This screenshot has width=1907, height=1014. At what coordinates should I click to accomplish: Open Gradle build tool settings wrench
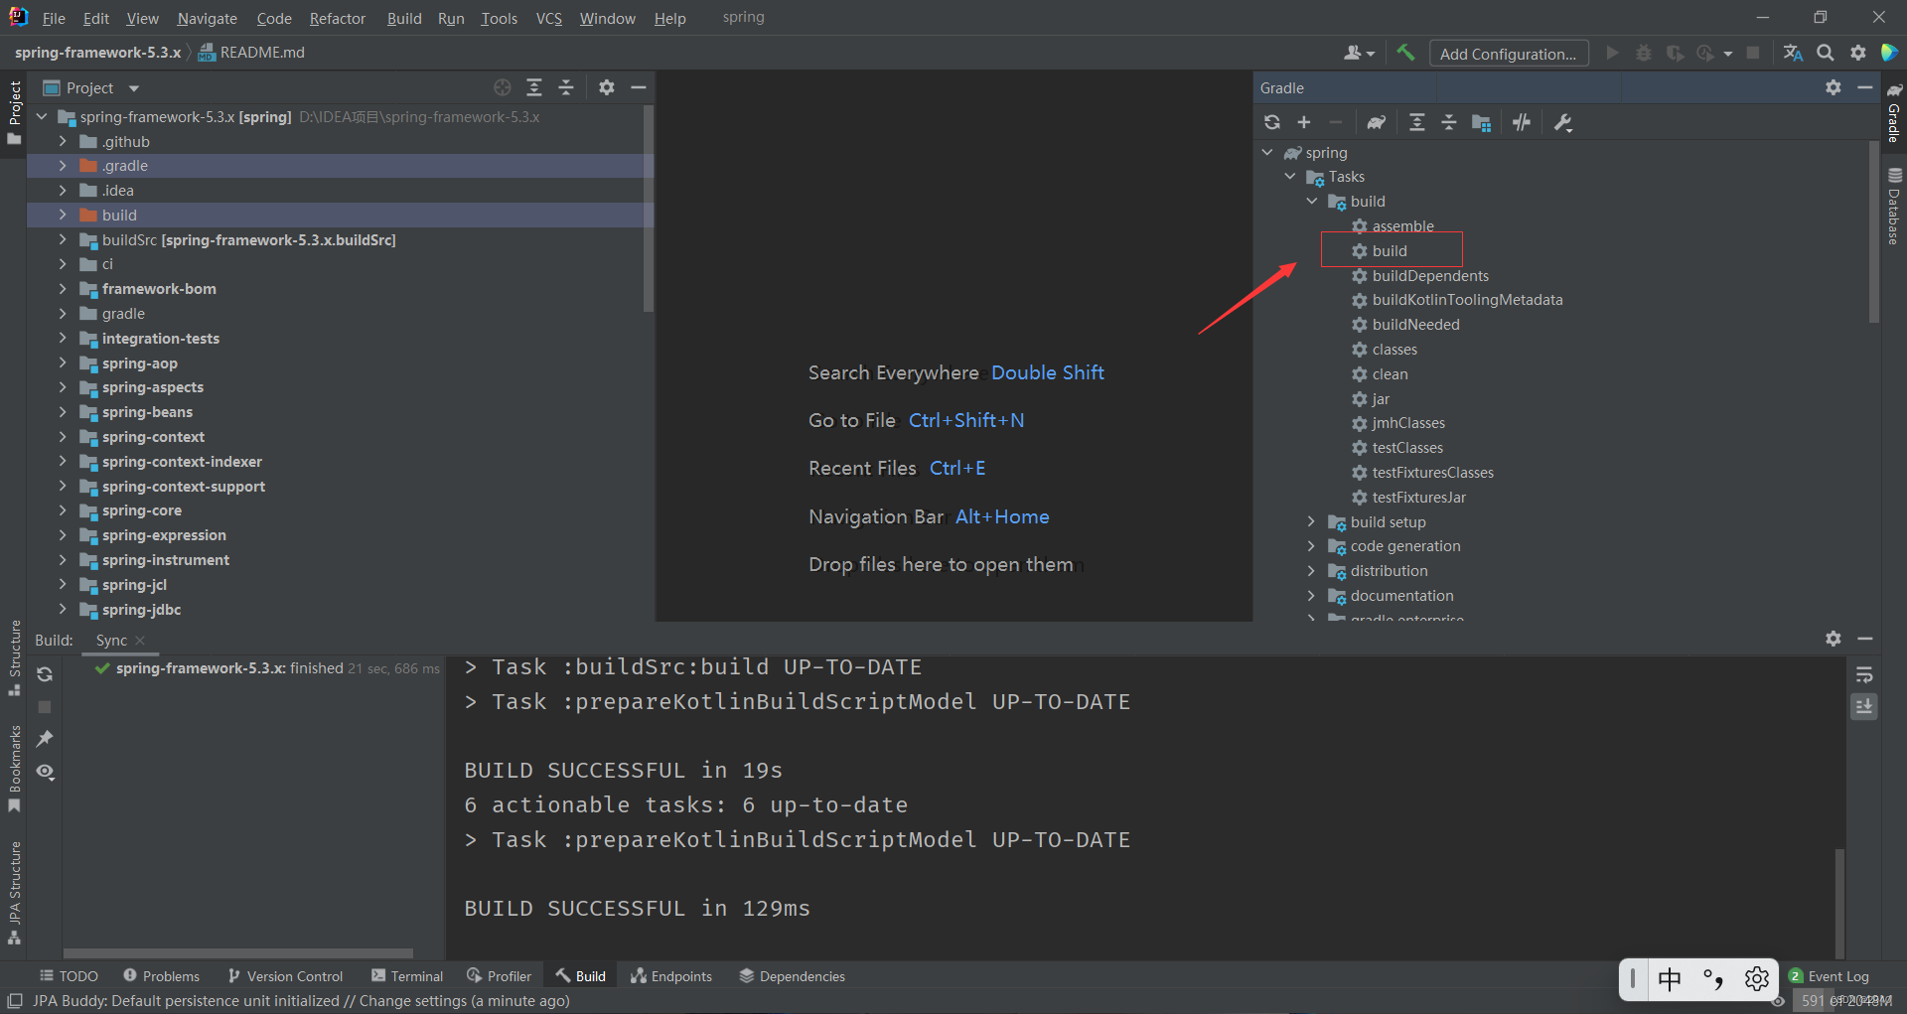click(1563, 122)
